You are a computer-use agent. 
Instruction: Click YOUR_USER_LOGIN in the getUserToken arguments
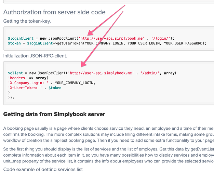[144, 43]
